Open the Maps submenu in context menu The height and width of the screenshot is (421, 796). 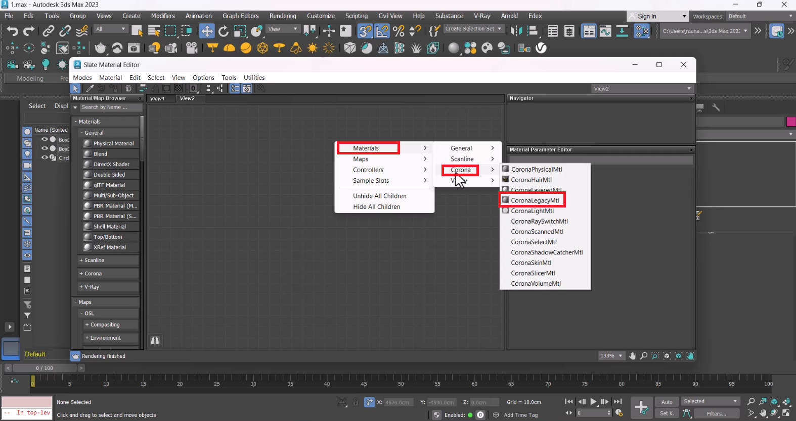point(384,159)
